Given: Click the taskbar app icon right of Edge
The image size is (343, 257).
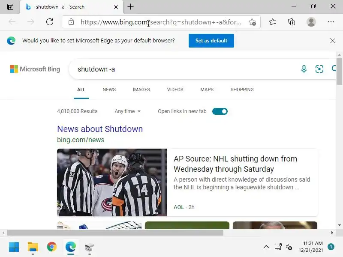Looking at the screenshot, I should tap(89, 248).
